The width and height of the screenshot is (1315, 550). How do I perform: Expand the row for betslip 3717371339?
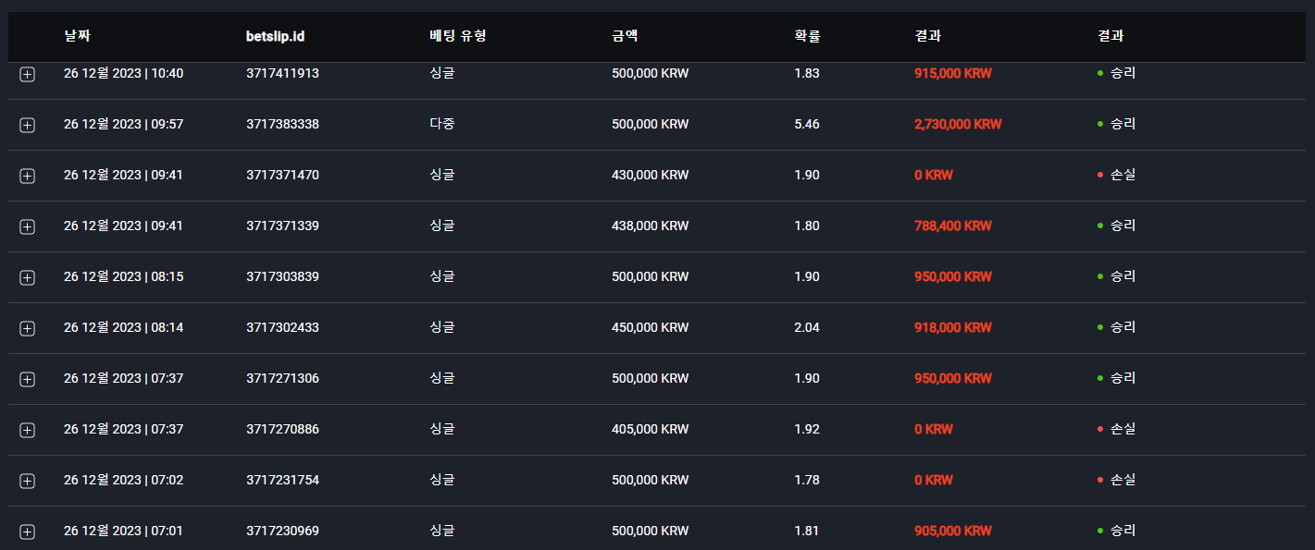[27, 227]
